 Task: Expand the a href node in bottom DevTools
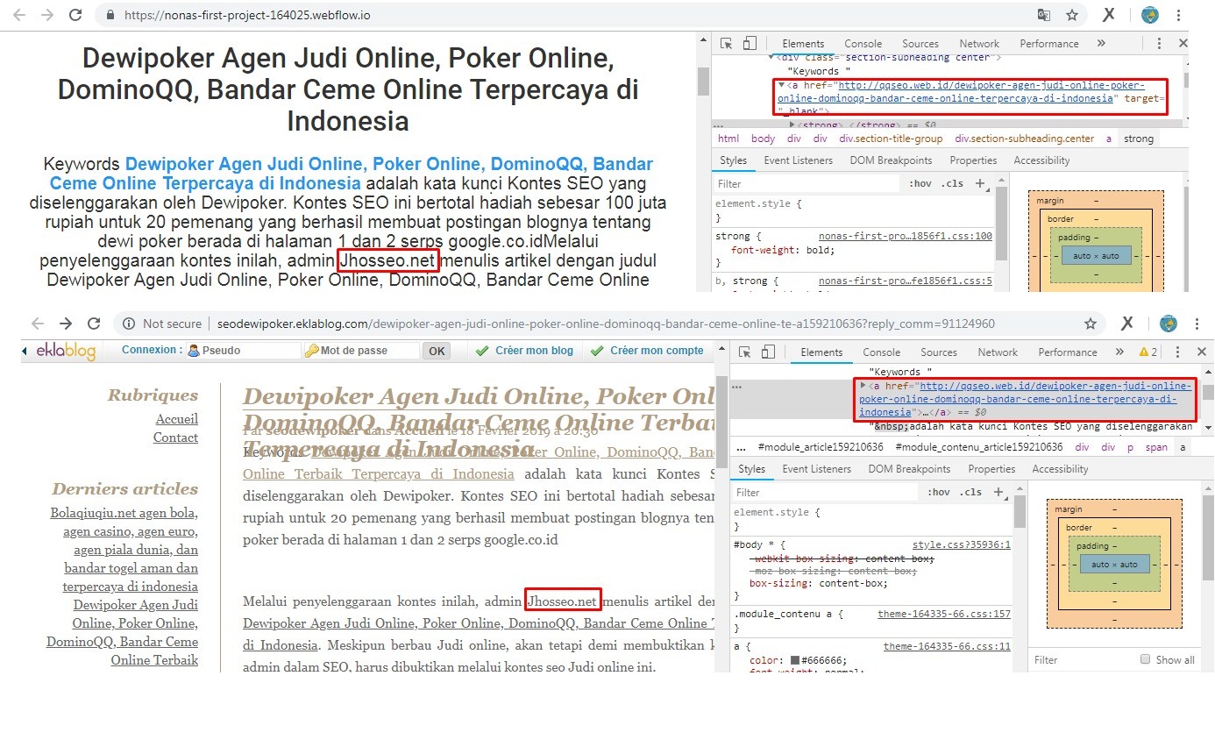(x=863, y=386)
